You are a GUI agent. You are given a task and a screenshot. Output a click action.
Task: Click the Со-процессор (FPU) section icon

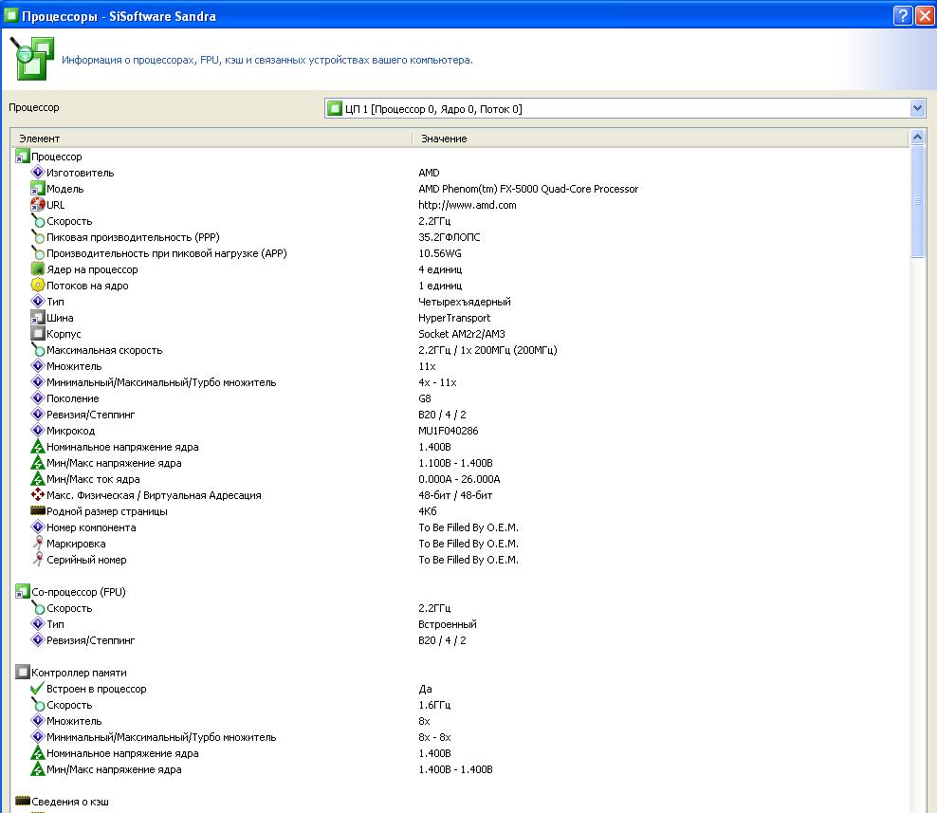(22, 592)
